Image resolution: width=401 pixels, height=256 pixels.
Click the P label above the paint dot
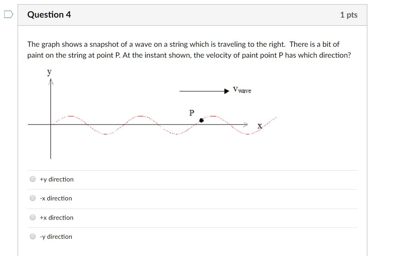(191, 113)
